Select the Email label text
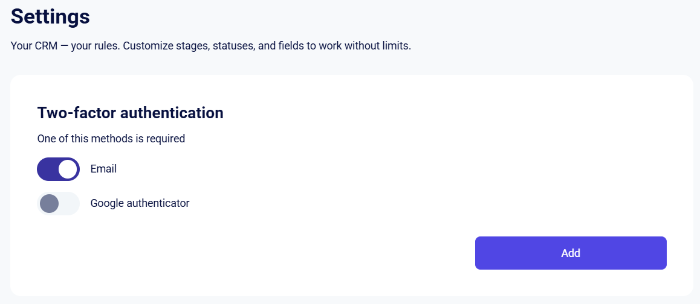Screen dimensions: 700x304 [x=103, y=169]
